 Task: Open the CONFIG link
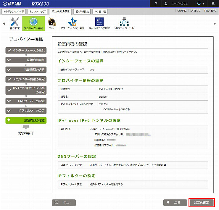click(x=182, y=11)
